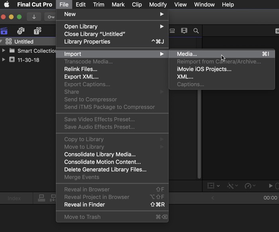The height and width of the screenshot is (232, 279).
Task: Open the Clip menu
Action: pyautogui.click(x=137, y=4)
